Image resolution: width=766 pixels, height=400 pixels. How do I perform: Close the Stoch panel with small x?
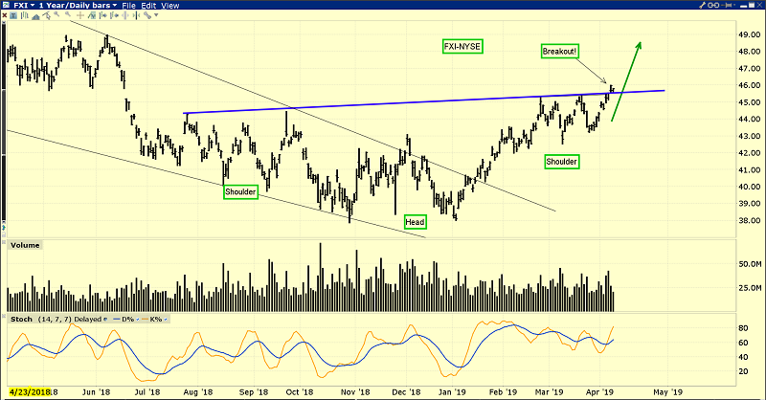(x=4, y=316)
